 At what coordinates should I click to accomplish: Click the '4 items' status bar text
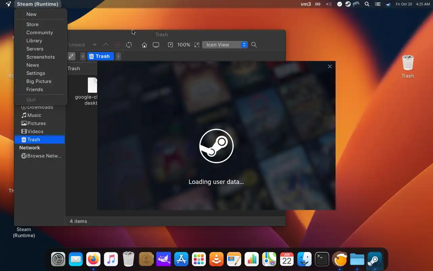(78, 221)
